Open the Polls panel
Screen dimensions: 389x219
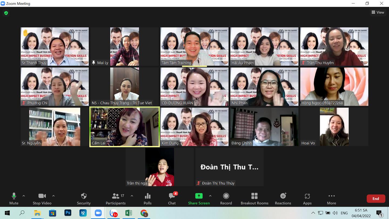click(x=147, y=198)
